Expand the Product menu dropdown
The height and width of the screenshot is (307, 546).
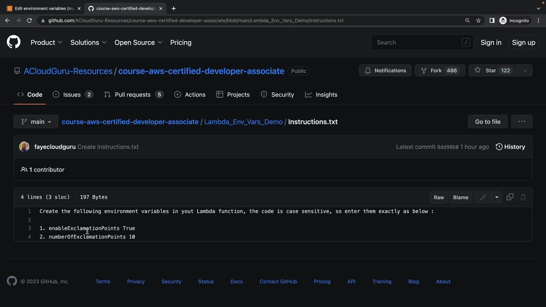46,42
